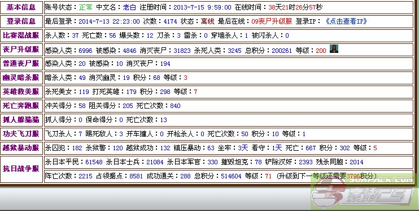Click the 感染人类 value 6996
Screen dimensions: 419x211
pyautogui.click(x=85, y=51)
